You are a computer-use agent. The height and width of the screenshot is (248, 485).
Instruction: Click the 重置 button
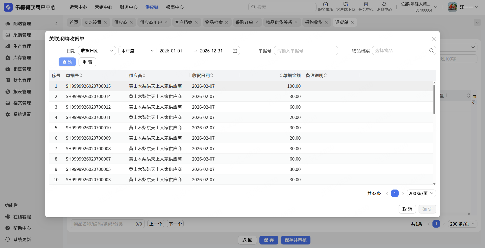coord(87,62)
